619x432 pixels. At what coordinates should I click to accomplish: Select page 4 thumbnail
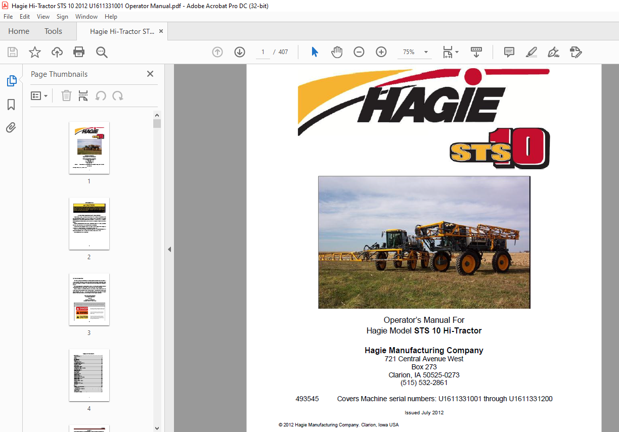(89, 375)
